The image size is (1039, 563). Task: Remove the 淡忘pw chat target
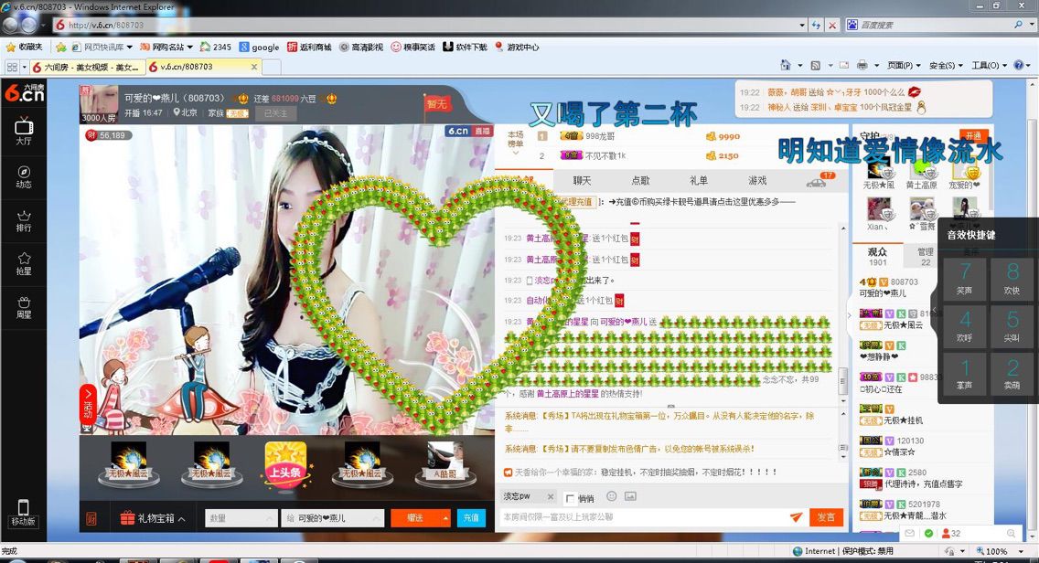tap(550, 496)
